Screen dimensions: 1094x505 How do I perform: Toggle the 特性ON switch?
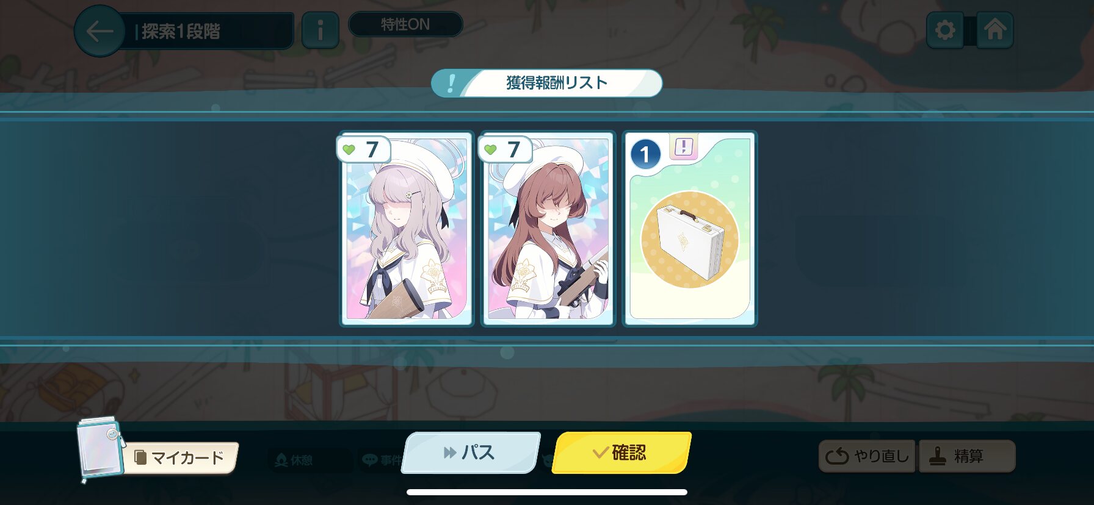tap(405, 24)
